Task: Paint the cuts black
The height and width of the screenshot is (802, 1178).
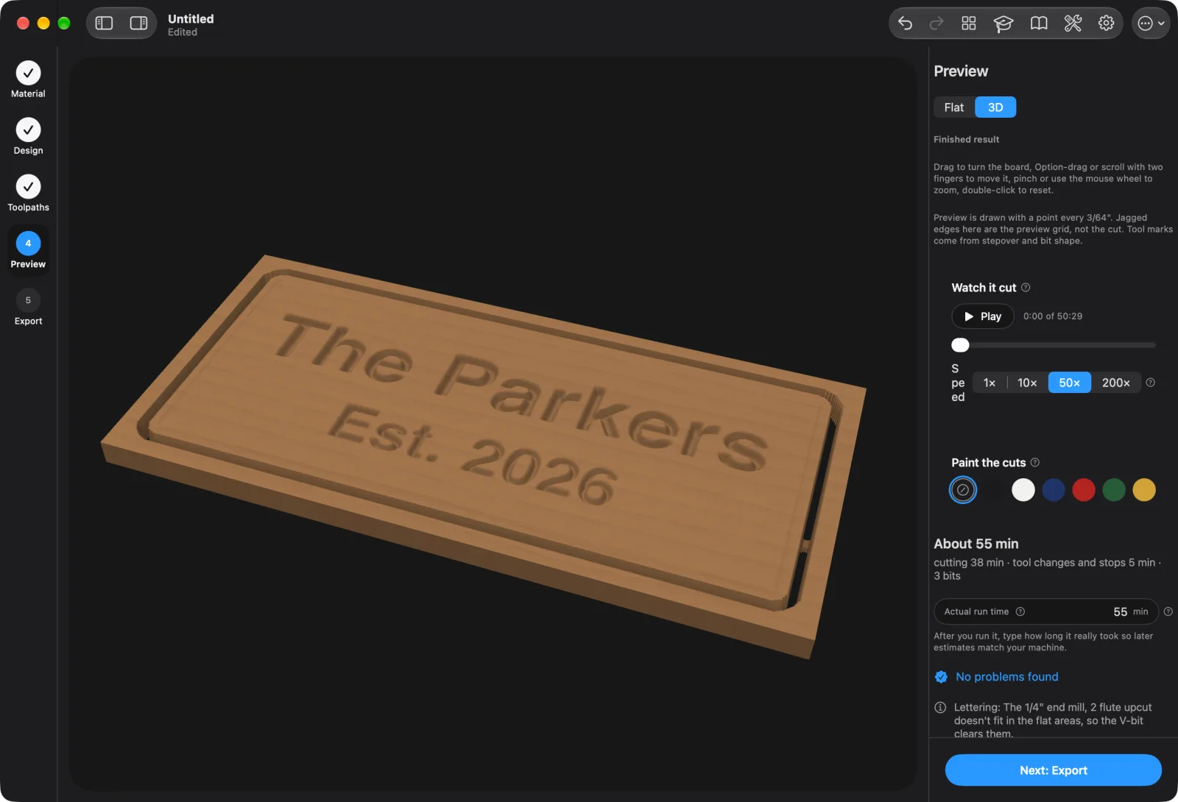Action: (993, 490)
